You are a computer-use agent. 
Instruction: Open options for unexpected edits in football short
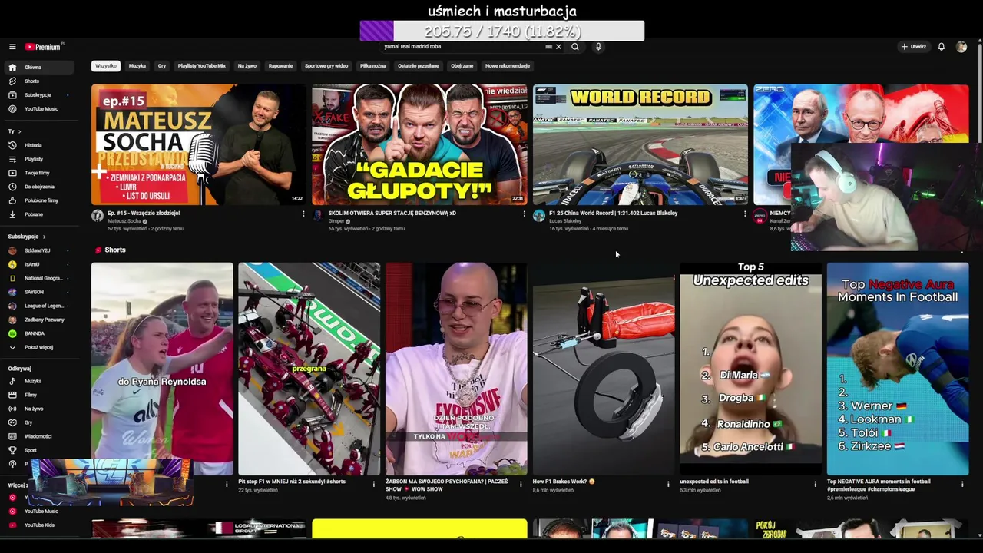pyautogui.click(x=816, y=484)
